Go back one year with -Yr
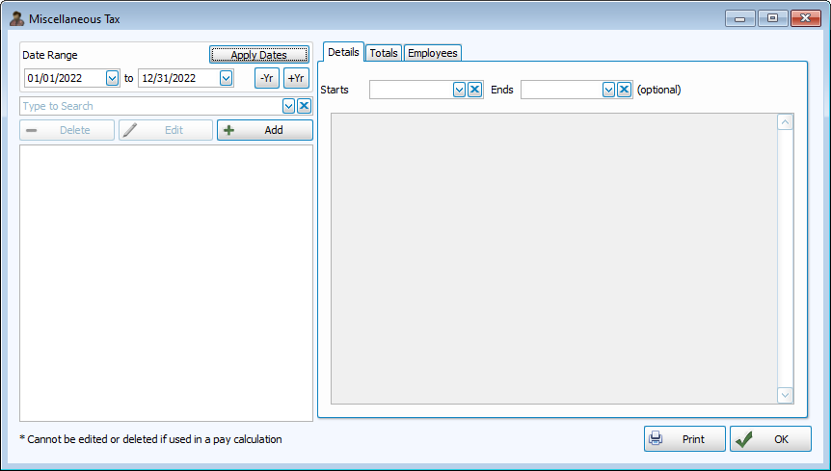Image resolution: width=831 pixels, height=471 pixels. 267,78
